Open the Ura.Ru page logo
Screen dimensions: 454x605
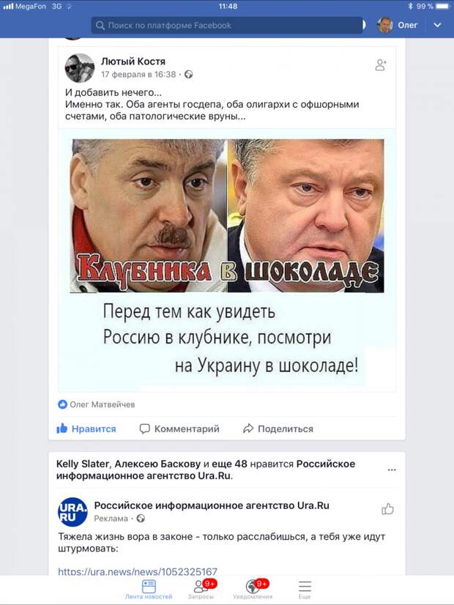[72, 512]
